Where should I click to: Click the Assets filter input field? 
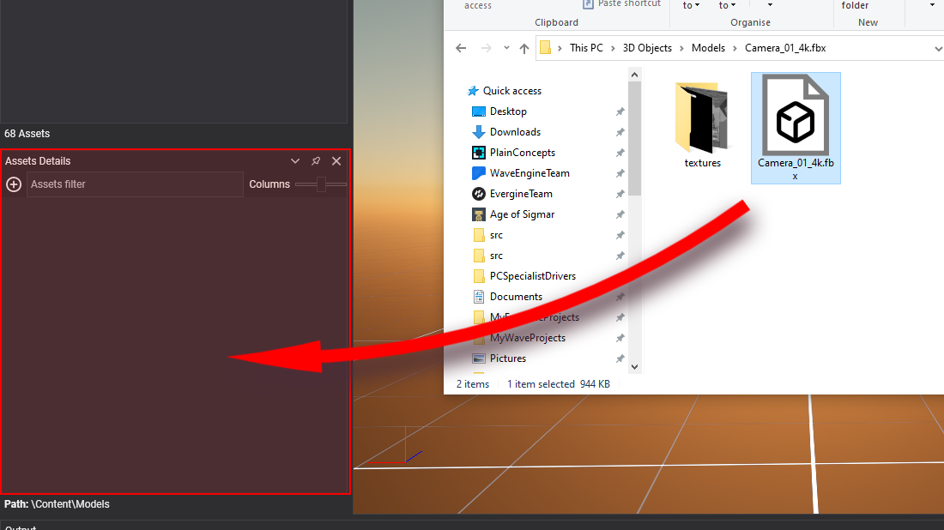click(x=135, y=184)
